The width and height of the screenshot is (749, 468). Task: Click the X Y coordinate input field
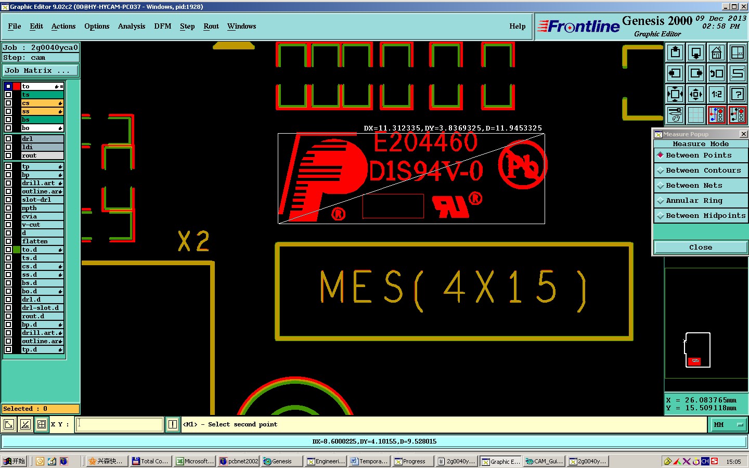[120, 424]
